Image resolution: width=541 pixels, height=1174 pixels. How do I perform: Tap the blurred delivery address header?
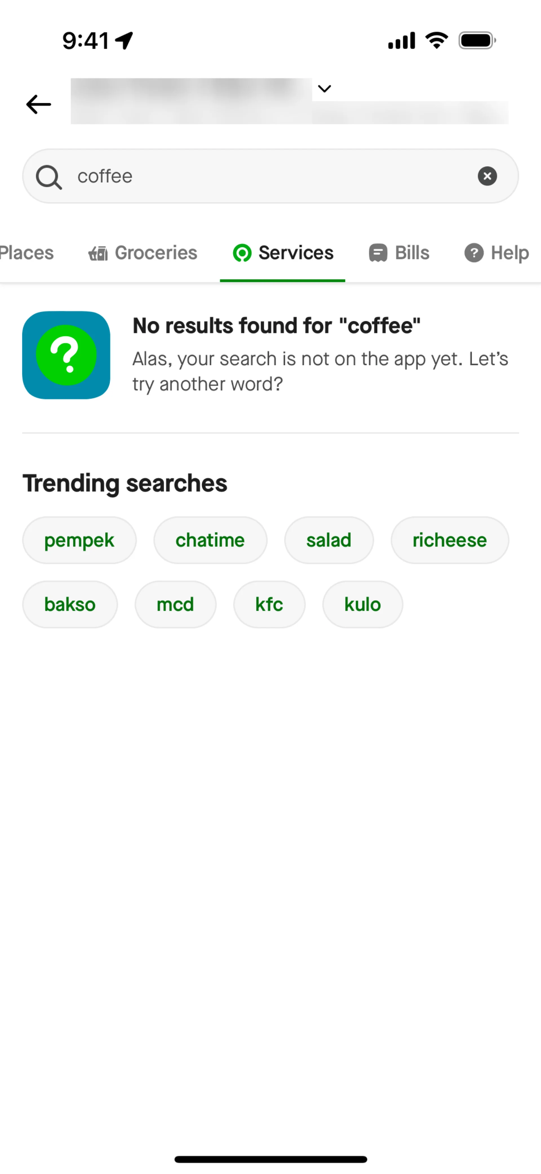191,101
